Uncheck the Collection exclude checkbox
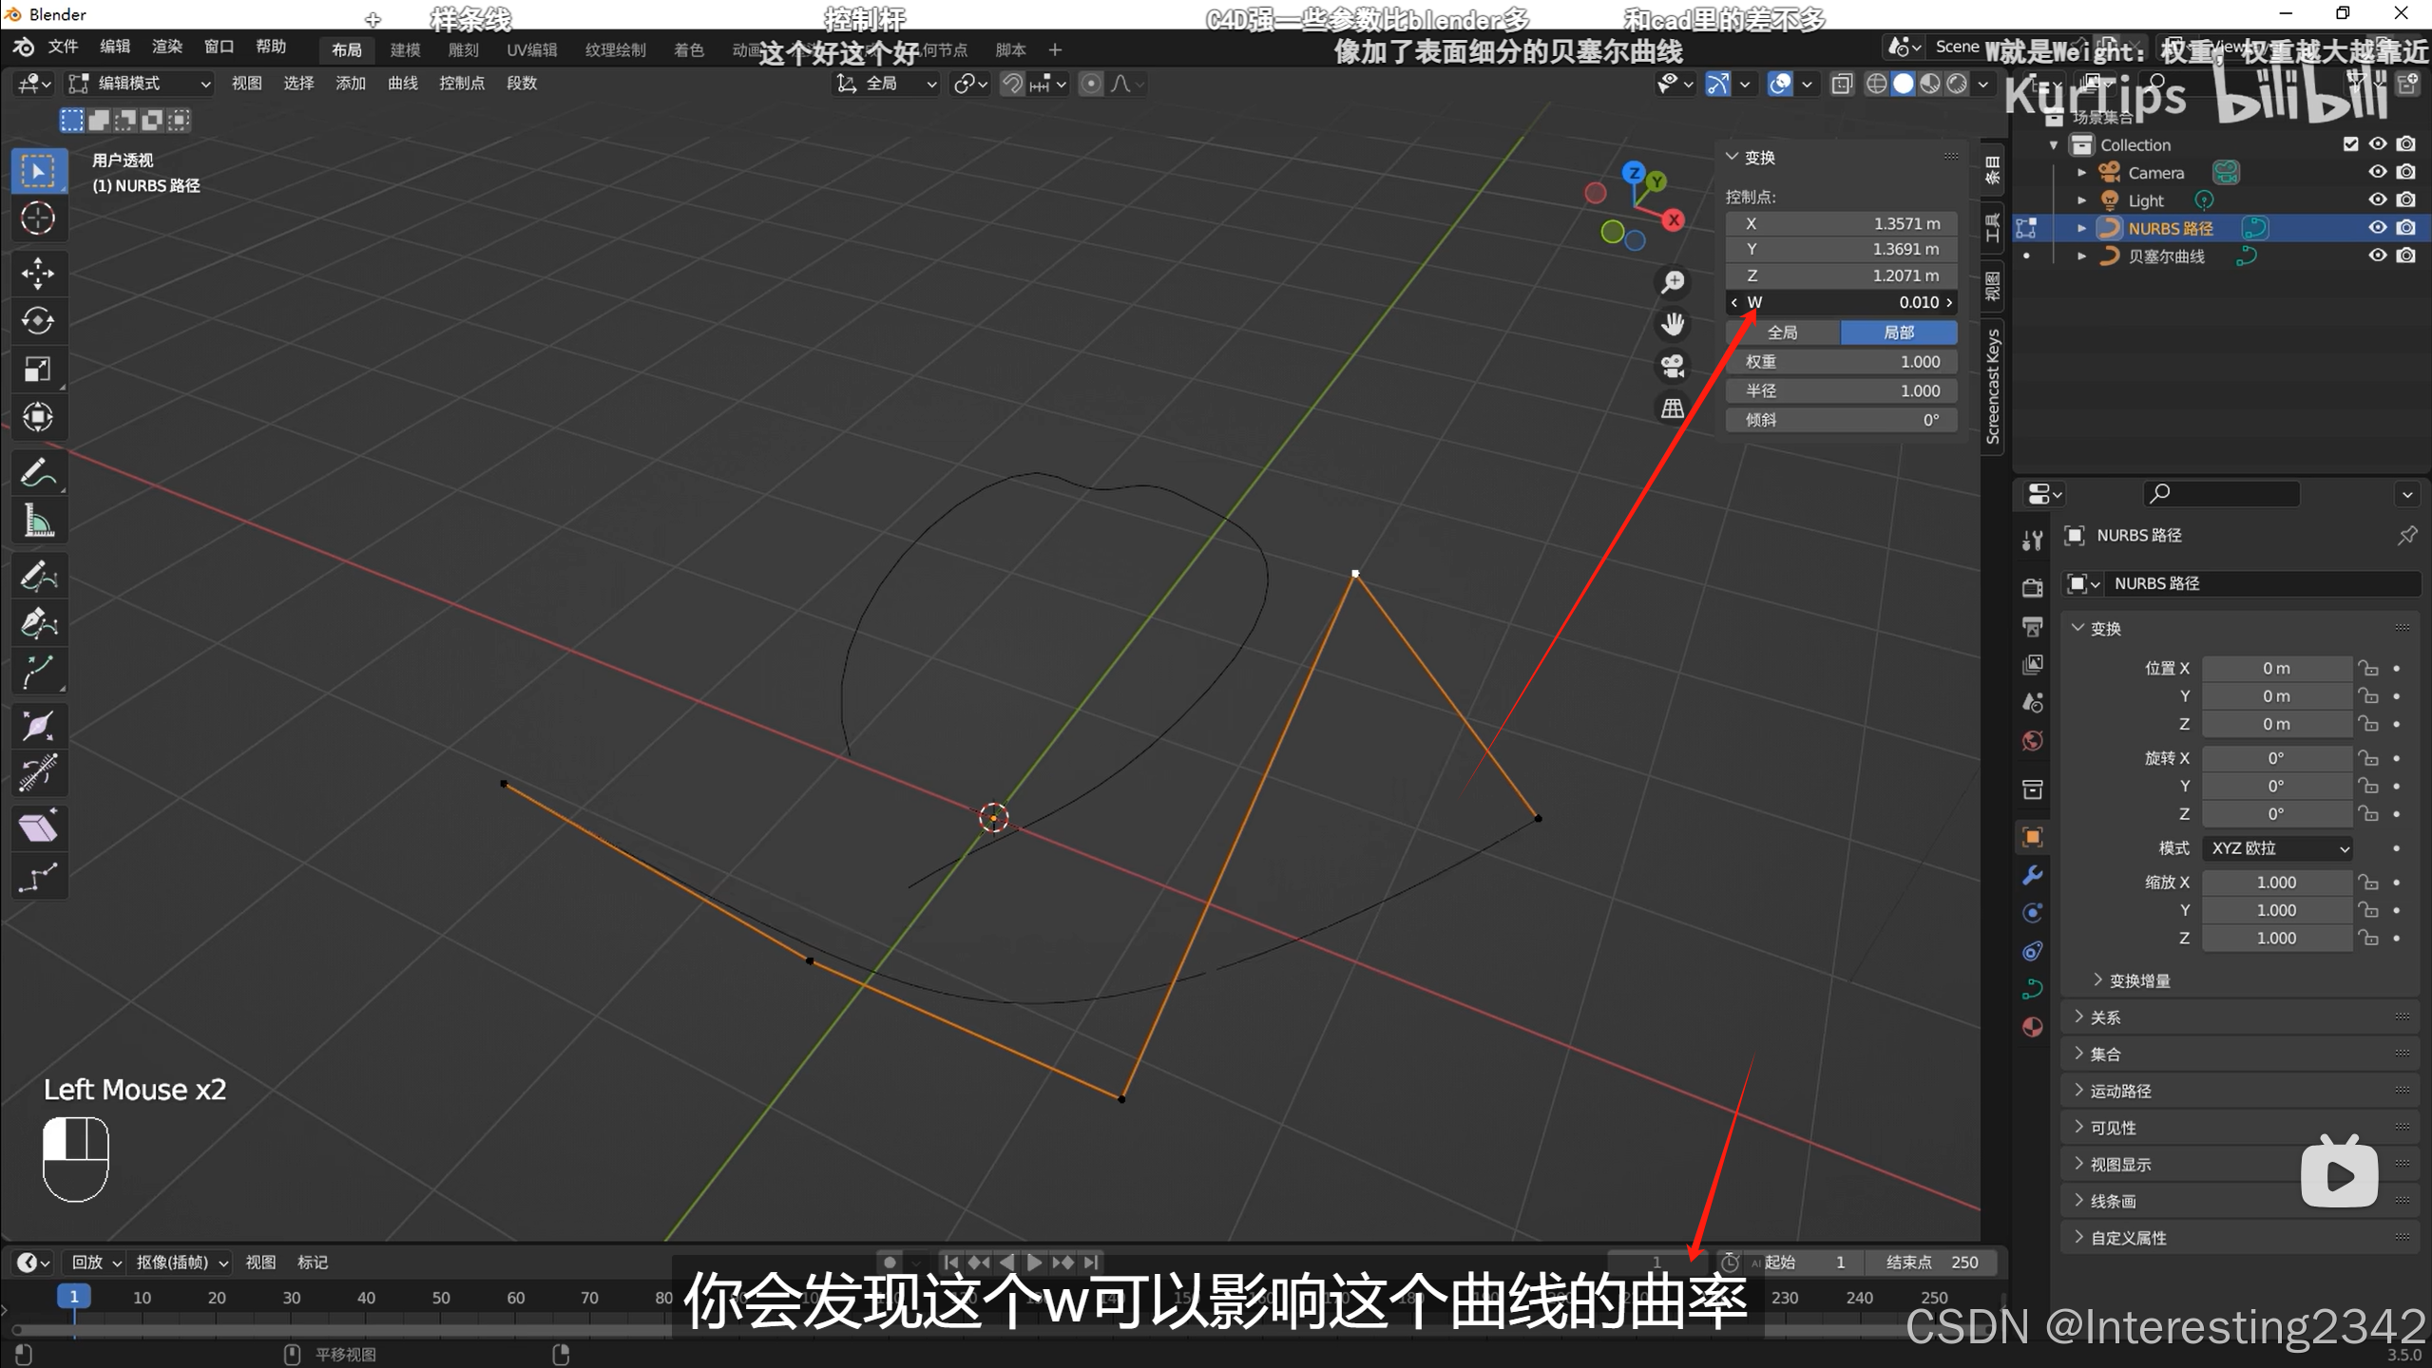The width and height of the screenshot is (2432, 1368). click(x=2350, y=144)
